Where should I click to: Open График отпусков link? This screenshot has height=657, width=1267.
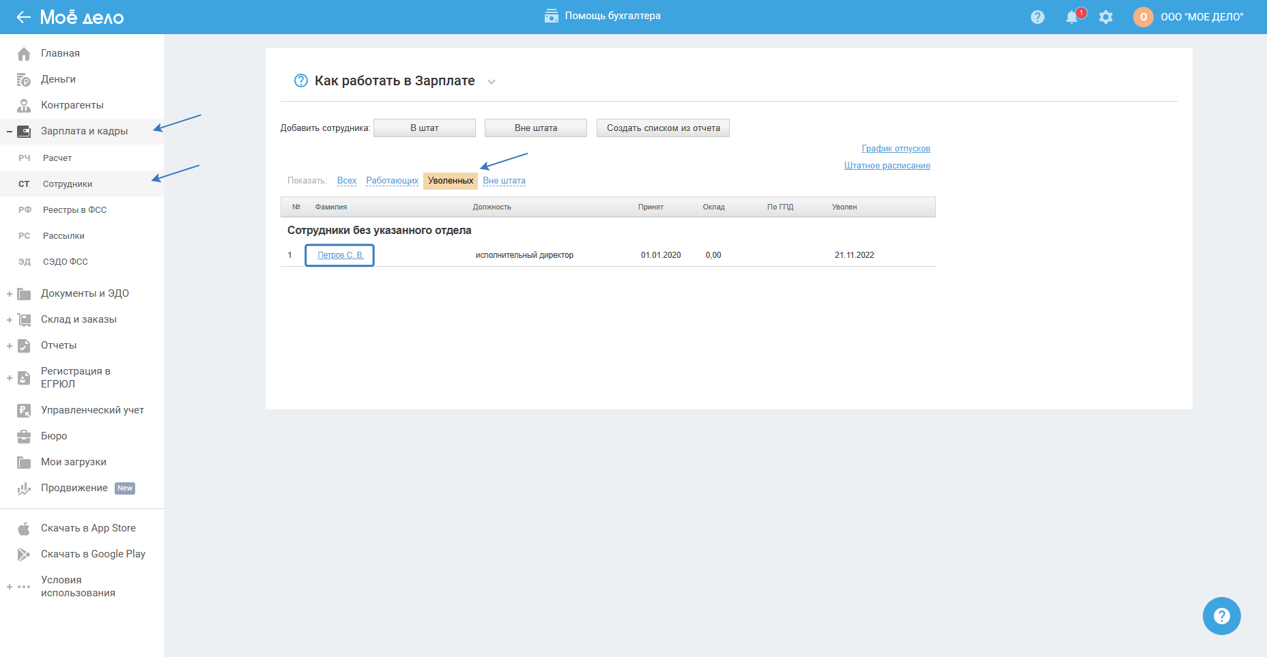896,149
